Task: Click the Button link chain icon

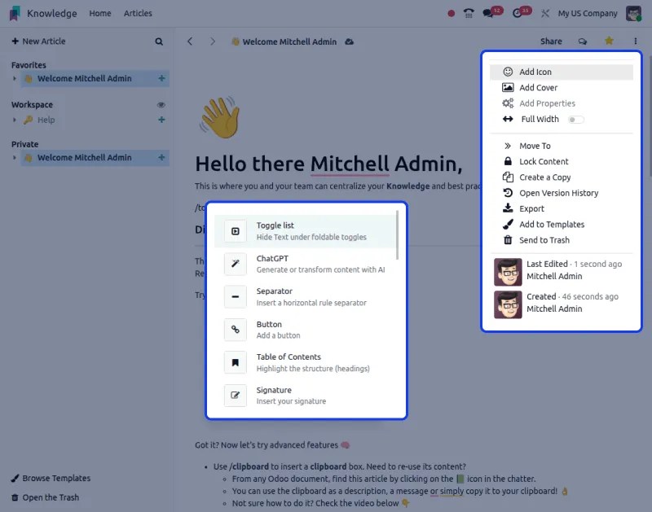Action: point(236,330)
